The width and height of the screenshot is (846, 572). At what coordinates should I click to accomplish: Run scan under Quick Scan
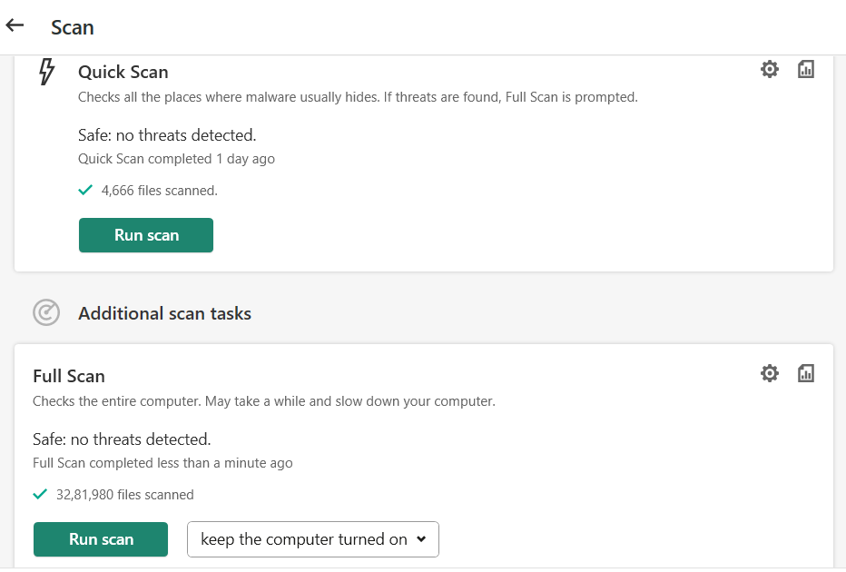(x=146, y=235)
